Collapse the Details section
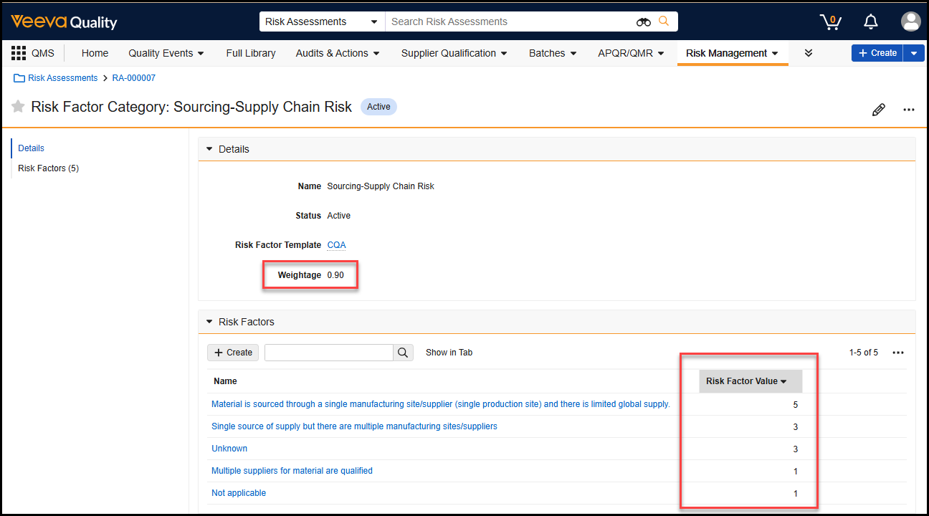 click(209, 149)
